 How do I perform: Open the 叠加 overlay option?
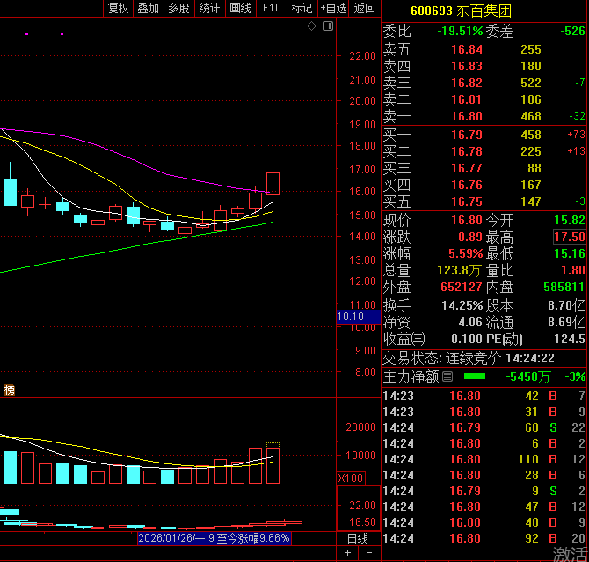point(148,8)
